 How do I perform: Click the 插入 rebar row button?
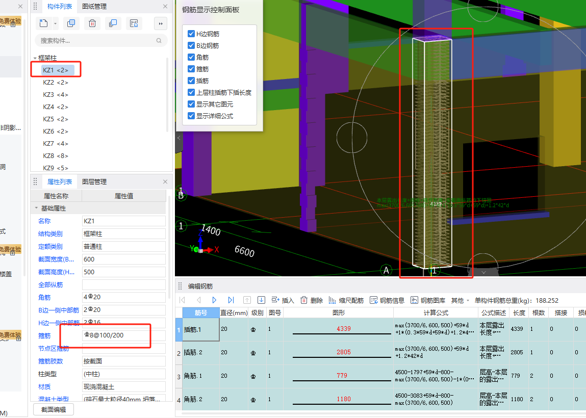[x=283, y=300]
